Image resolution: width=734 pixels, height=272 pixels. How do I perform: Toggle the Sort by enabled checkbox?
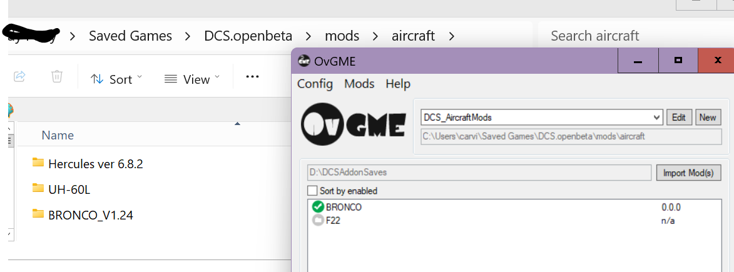[312, 191]
